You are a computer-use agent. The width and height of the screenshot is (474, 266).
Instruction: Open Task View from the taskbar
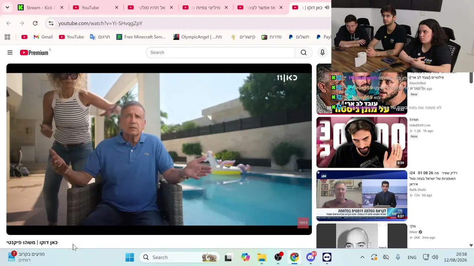[x=228, y=258]
